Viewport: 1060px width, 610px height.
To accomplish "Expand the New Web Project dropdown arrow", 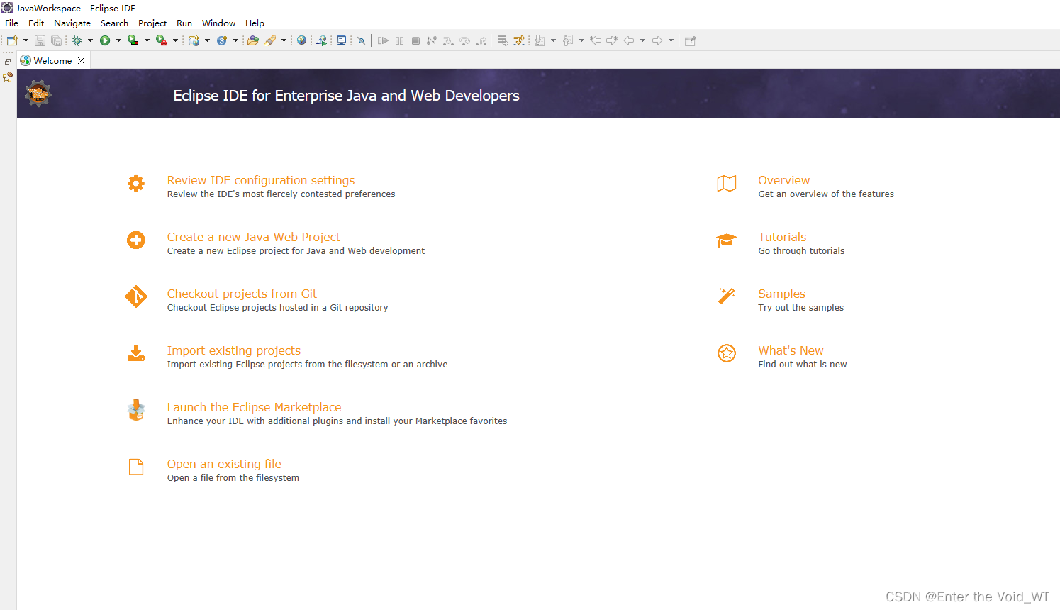I will point(207,40).
